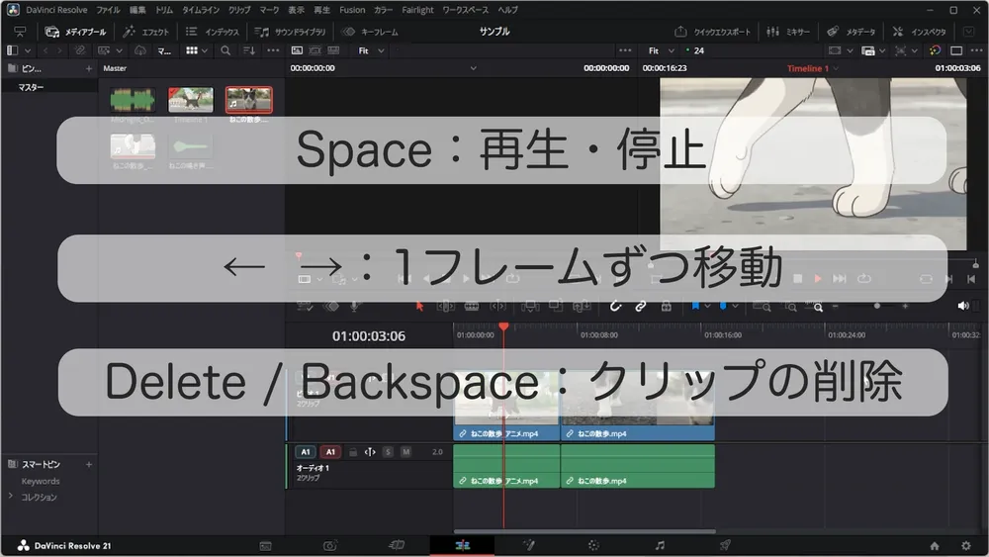Adjust the timeline zoom slider handle
The image size is (989, 557).
pyautogui.click(x=876, y=306)
